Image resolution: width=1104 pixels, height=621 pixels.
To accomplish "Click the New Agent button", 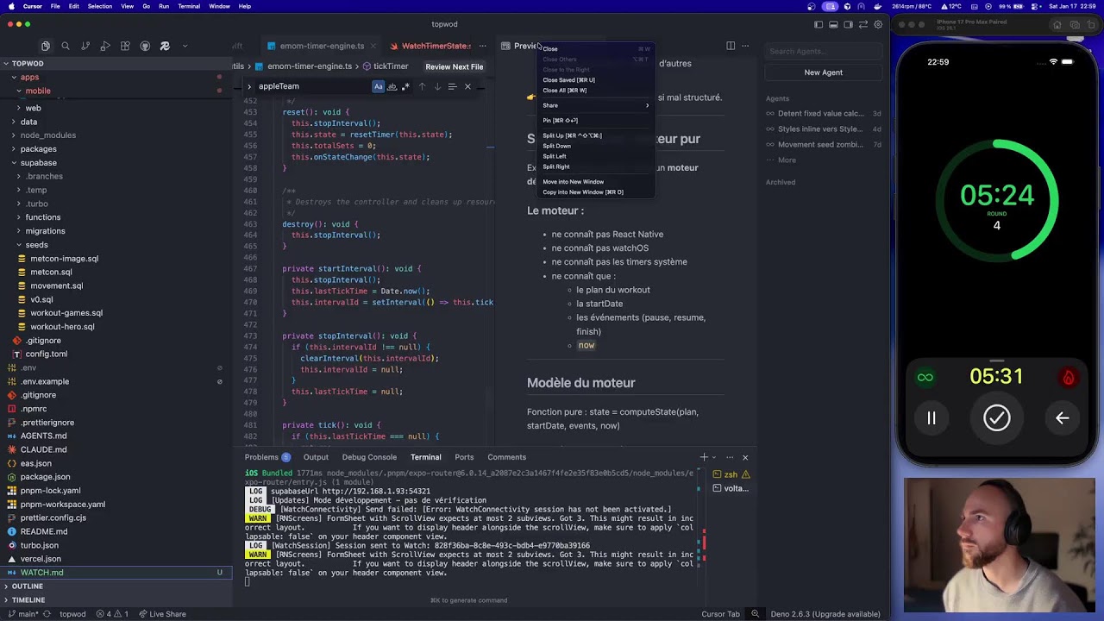I will pyautogui.click(x=824, y=72).
